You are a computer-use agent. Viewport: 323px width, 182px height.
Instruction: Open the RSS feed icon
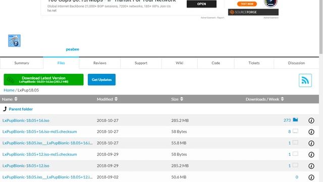point(305,80)
